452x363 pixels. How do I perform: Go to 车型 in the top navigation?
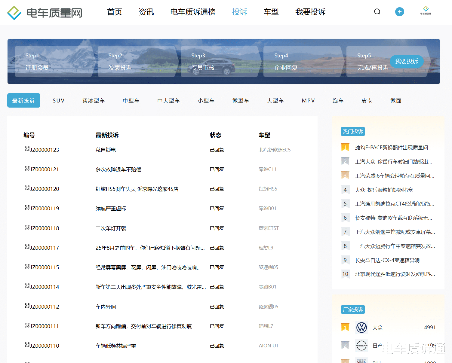tap(271, 12)
